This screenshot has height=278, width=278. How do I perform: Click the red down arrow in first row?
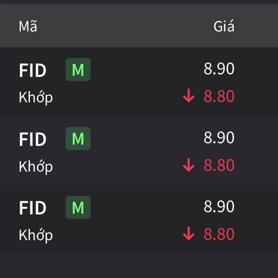tap(189, 96)
